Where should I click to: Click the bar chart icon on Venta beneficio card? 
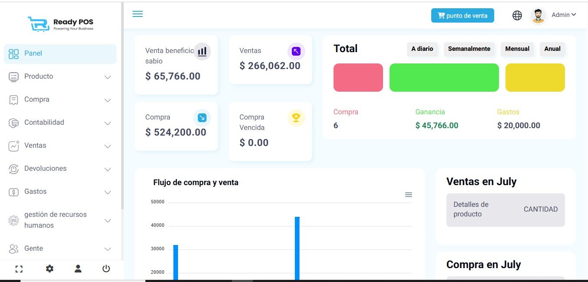[x=202, y=51]
